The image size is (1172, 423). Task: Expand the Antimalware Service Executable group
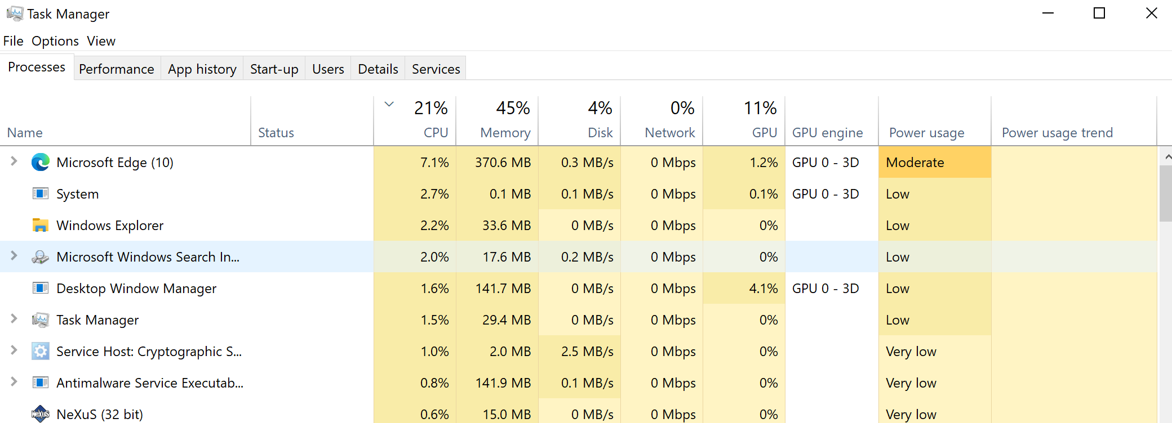pyautogui.click(x=13, y=382)
